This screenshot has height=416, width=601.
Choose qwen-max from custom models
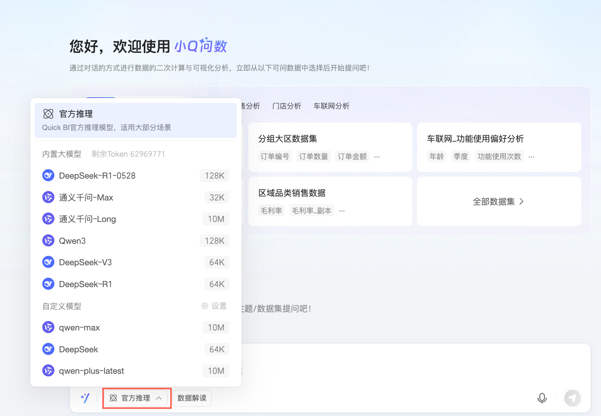[x=136, y=327]
